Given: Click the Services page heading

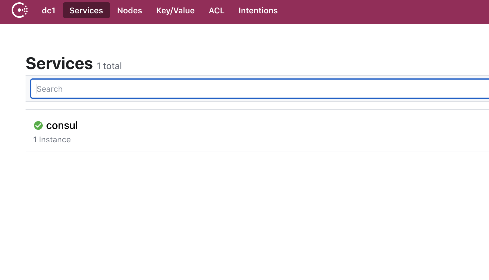Looking at the screenshot, I should [59, 64].
